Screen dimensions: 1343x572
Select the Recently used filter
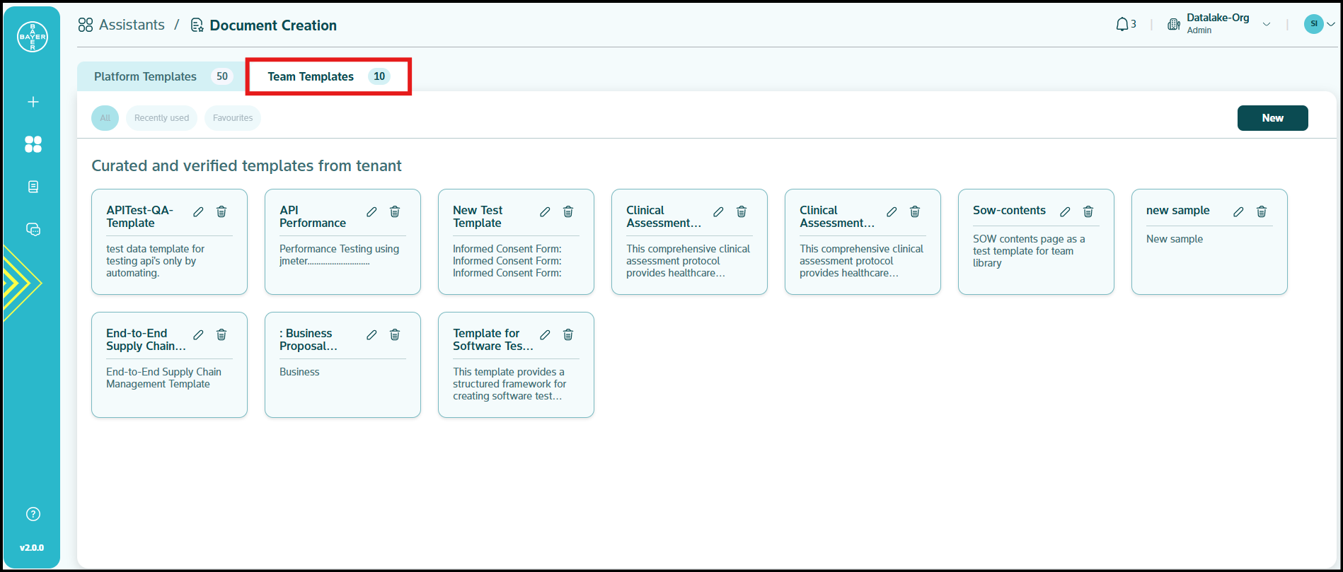161,118
